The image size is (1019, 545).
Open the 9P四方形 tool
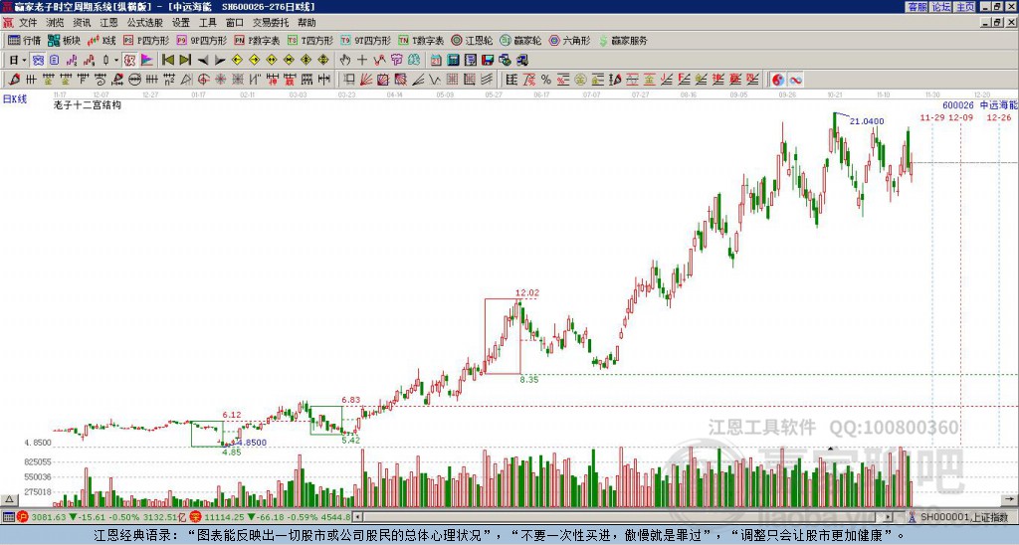(201, 40)
